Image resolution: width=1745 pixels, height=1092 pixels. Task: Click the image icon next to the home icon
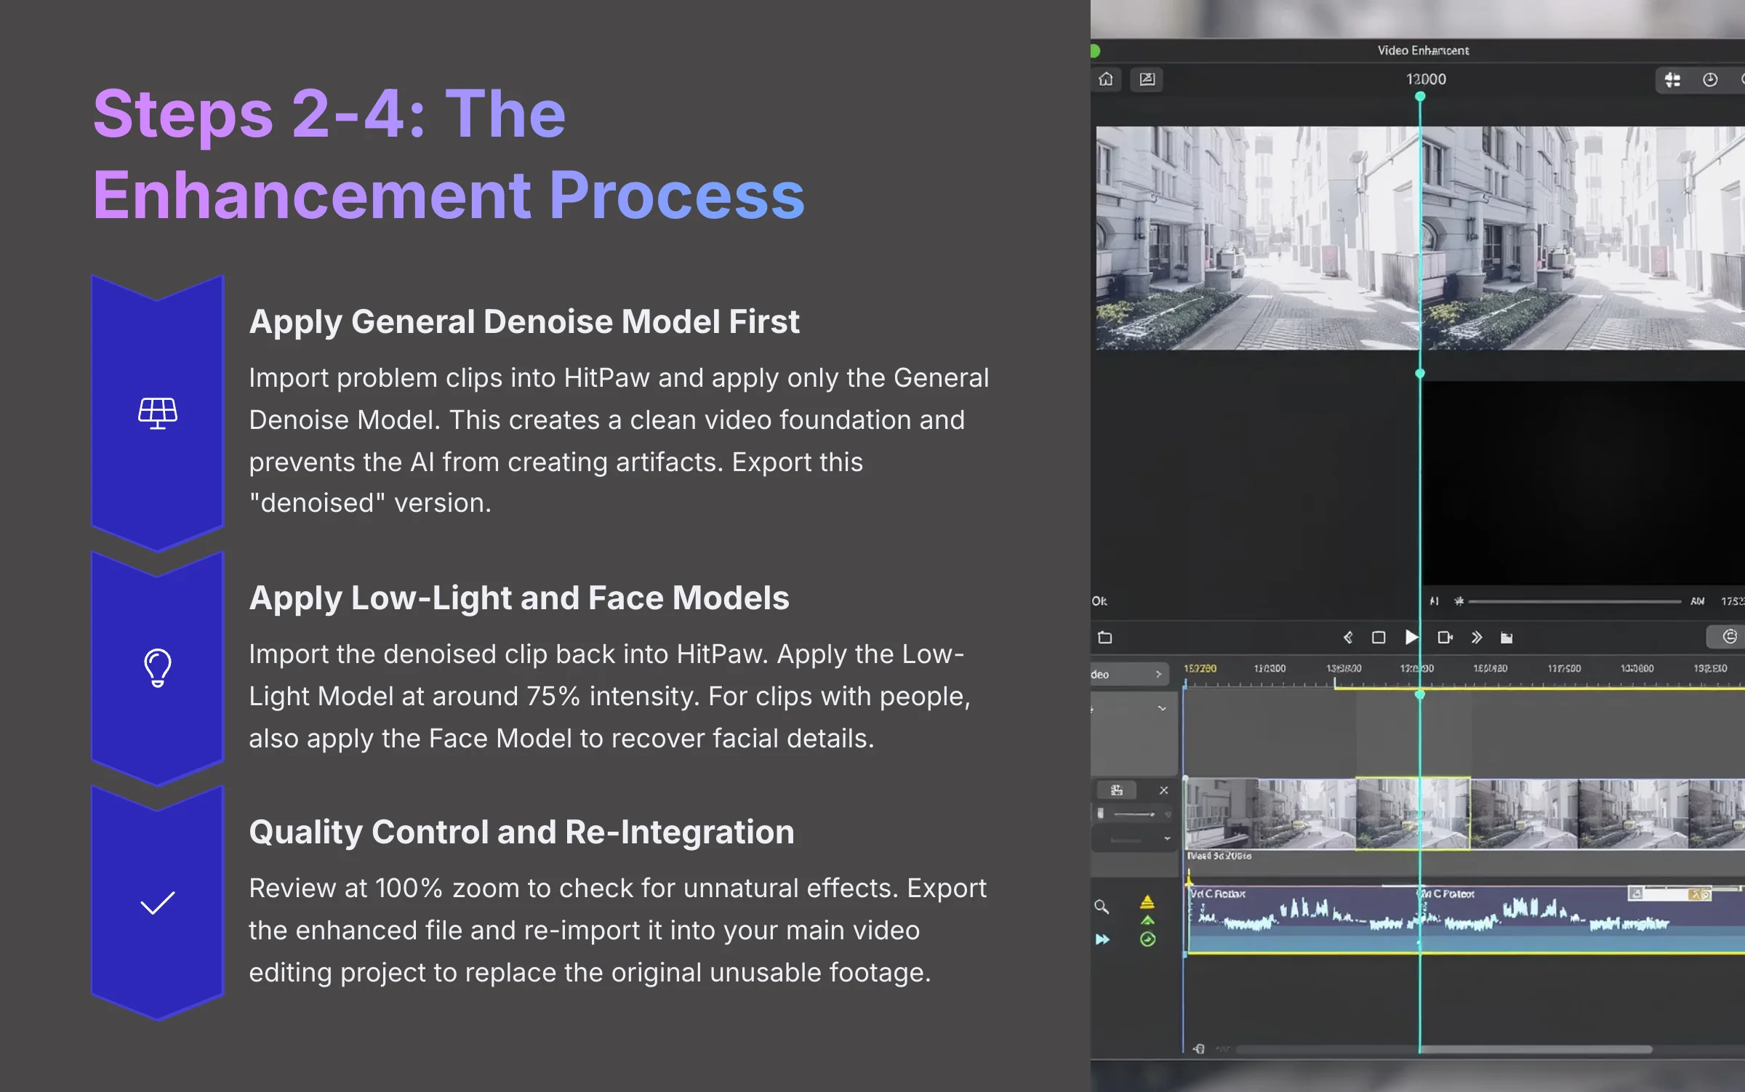[1147, 79]
